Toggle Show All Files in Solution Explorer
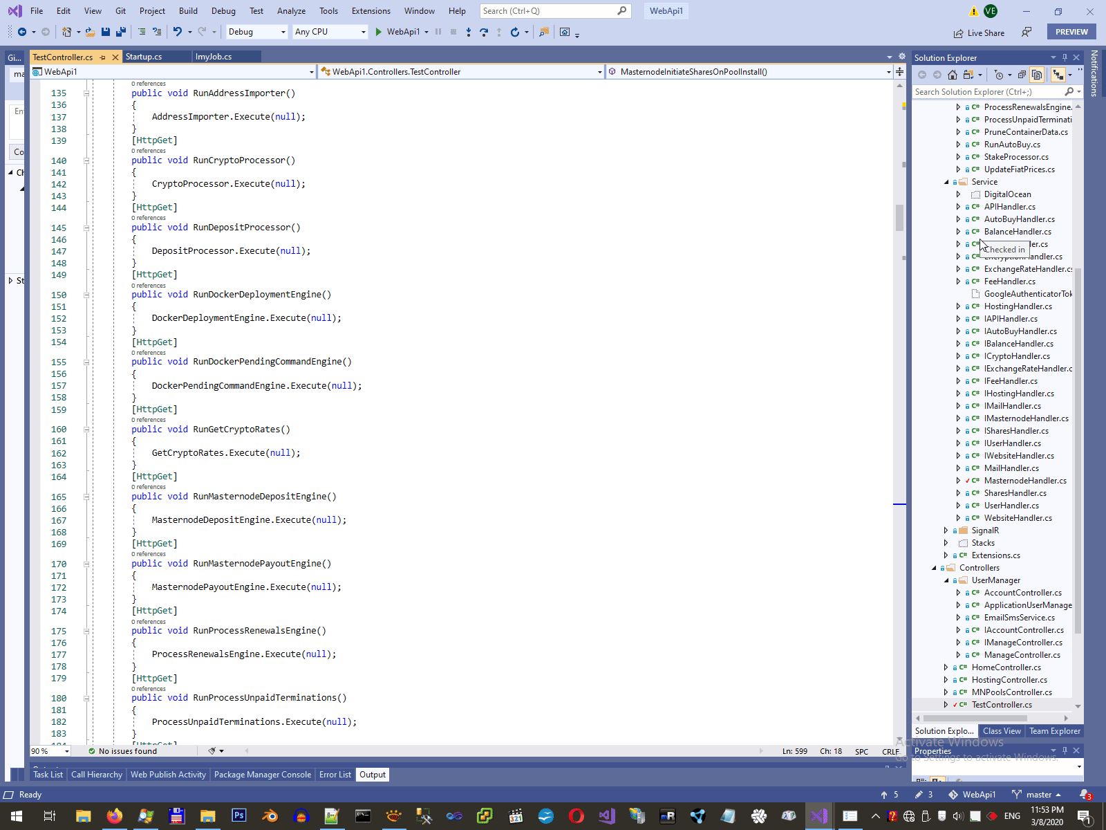Image resolution: width=1106 pixels, height=830 pixels. (x=1037, y=75)
